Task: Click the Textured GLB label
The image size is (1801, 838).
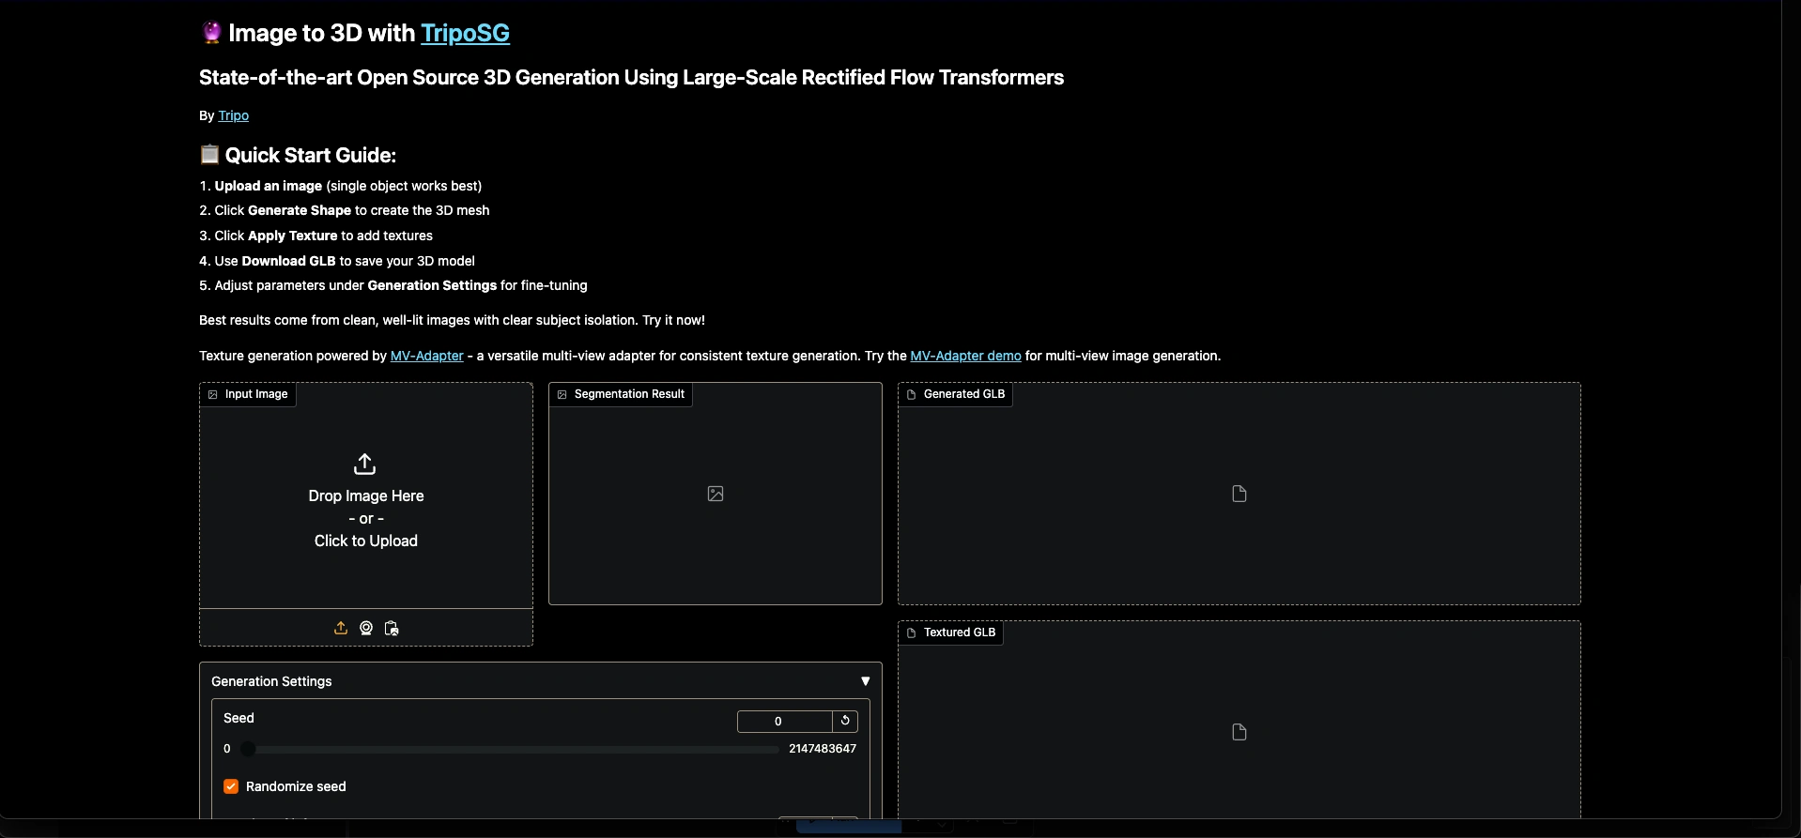Action: 950,632
